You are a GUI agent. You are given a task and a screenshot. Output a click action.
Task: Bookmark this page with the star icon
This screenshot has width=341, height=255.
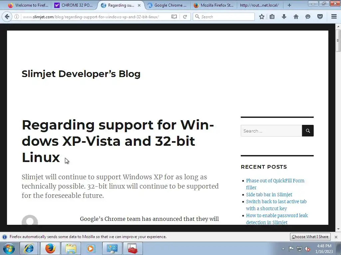pos(262,17)
